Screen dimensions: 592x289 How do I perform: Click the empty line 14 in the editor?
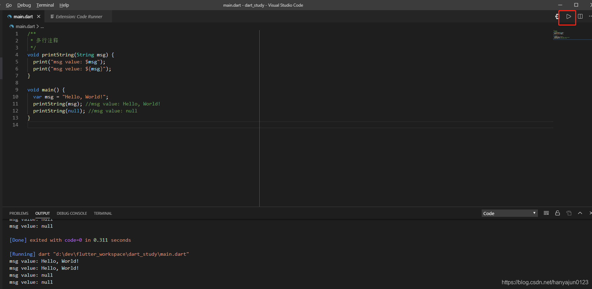290,125
